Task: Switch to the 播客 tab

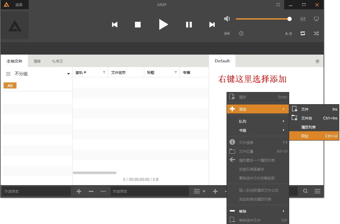Action: [37, 61]
